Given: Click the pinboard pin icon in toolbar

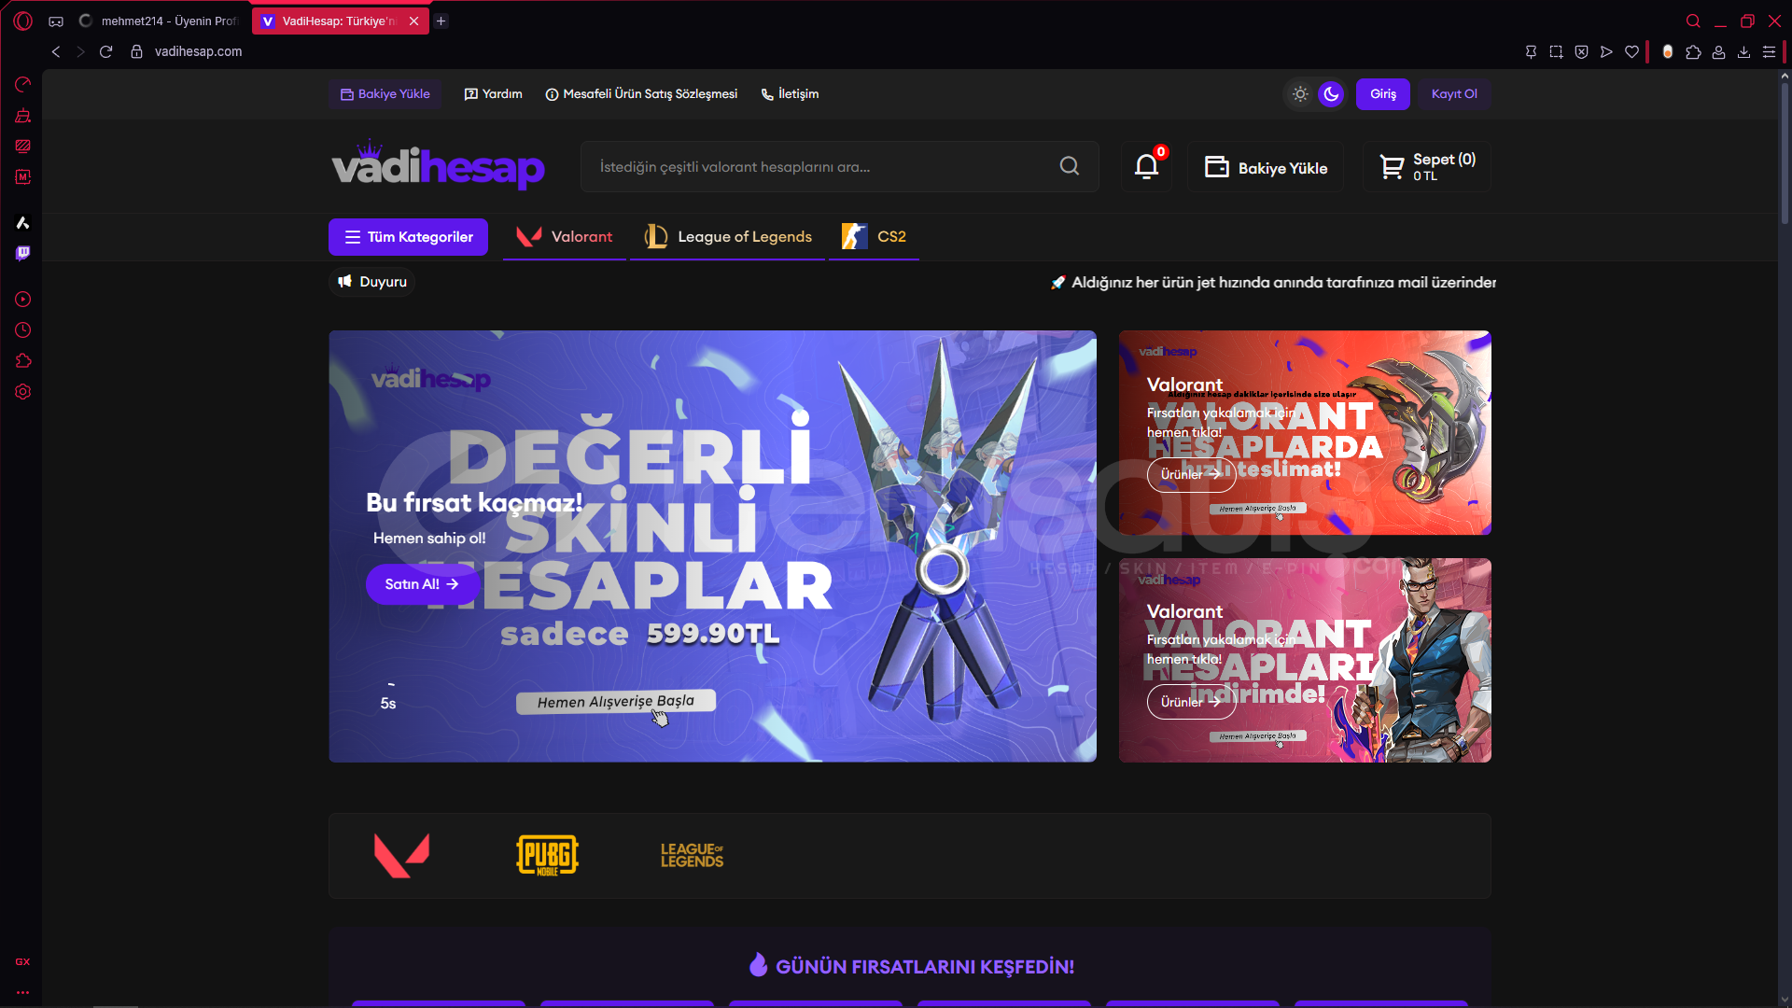Looking at the screenshot, I should click(x=1531, y=52).
